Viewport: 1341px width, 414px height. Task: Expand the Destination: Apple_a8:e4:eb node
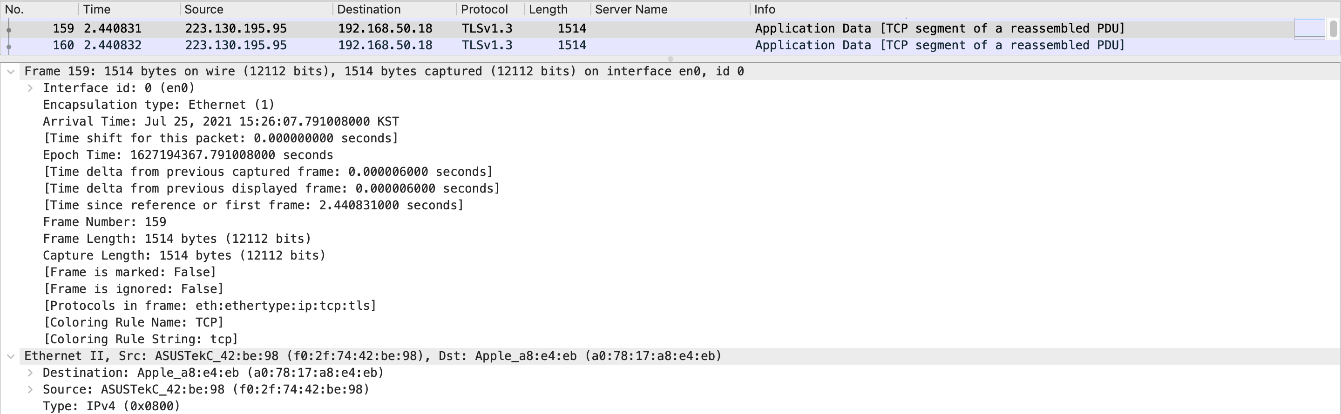pos(30,373)
